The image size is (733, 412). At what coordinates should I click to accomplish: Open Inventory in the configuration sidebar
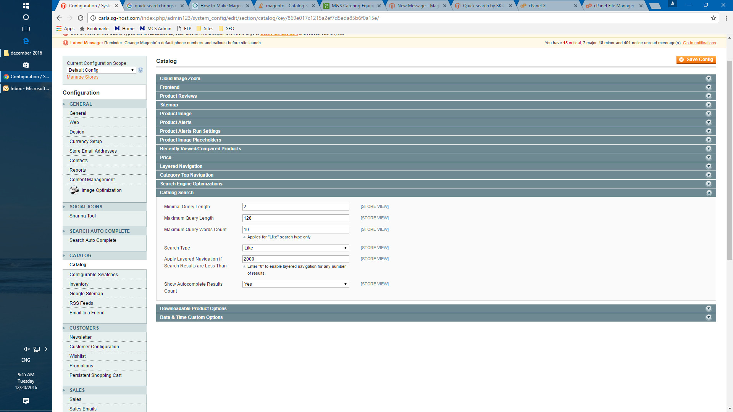pyautogui.click(x=79, y=284)
